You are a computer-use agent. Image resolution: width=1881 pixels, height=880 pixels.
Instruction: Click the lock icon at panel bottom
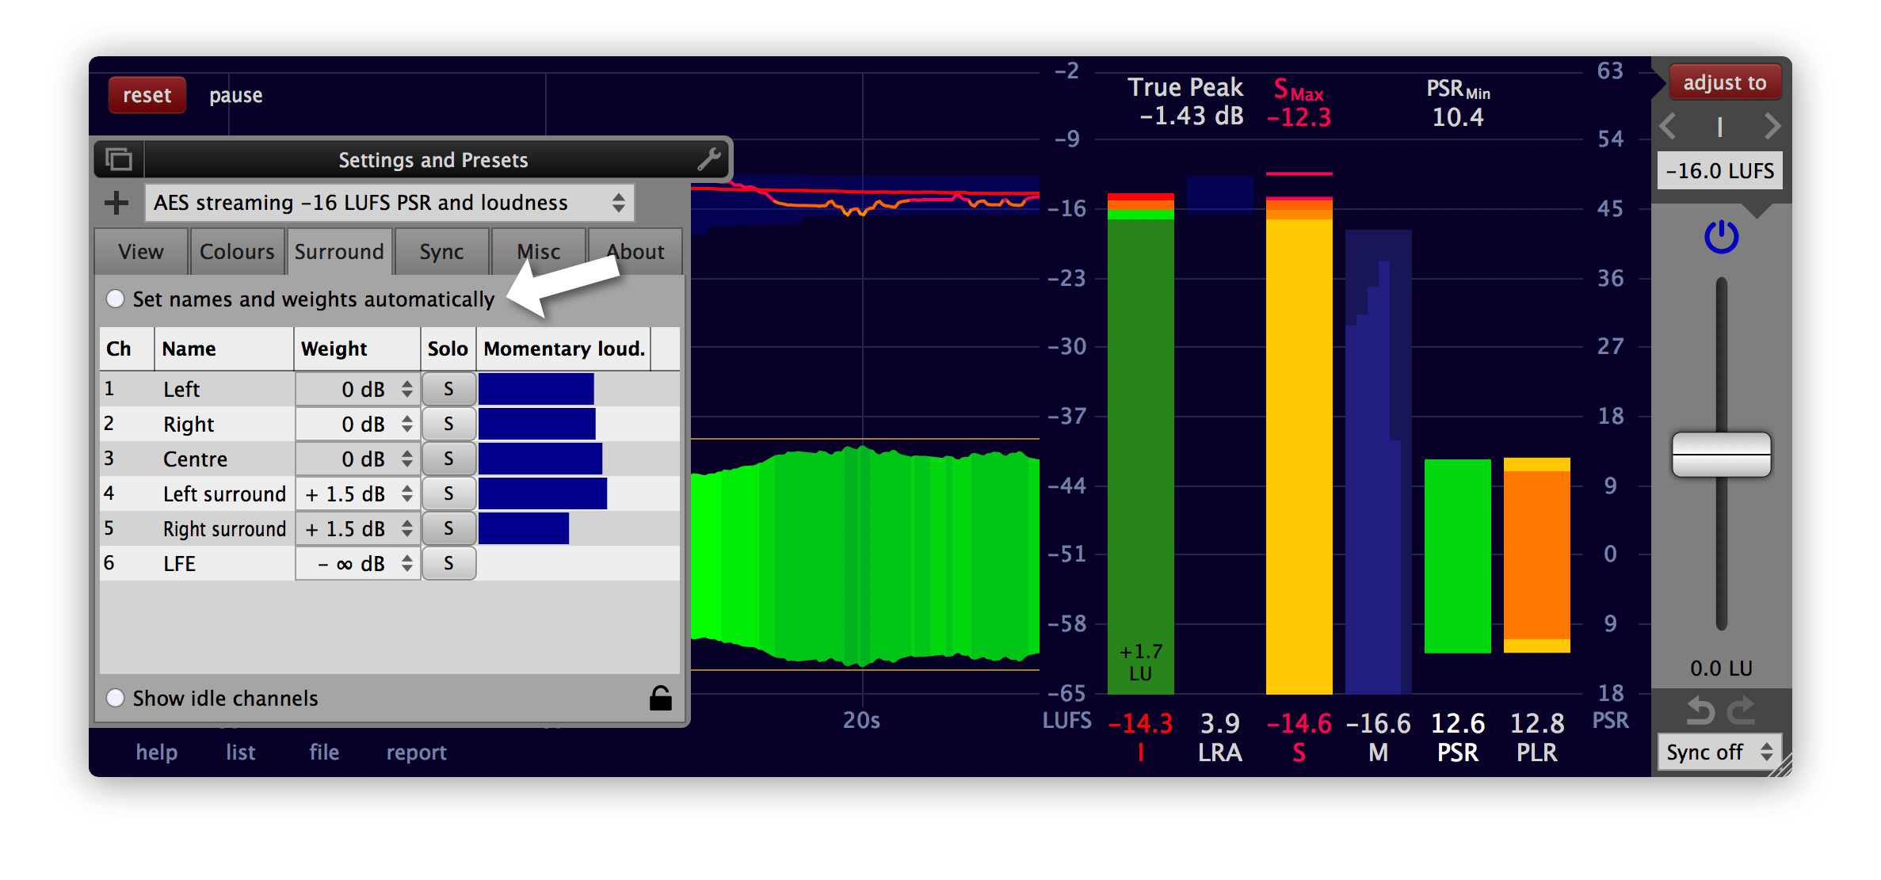point(662,695)
